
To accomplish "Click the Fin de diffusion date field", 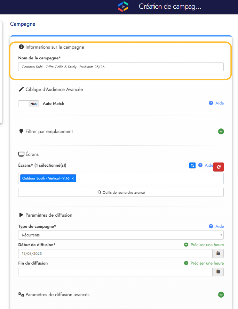I will (115, 272).
